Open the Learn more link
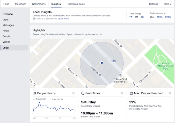Screen dimensions: 175x123 click(63, 19)
